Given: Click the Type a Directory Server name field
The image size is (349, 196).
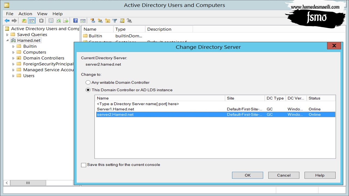Looking at the screenshot, I should [x=138, y=104].
